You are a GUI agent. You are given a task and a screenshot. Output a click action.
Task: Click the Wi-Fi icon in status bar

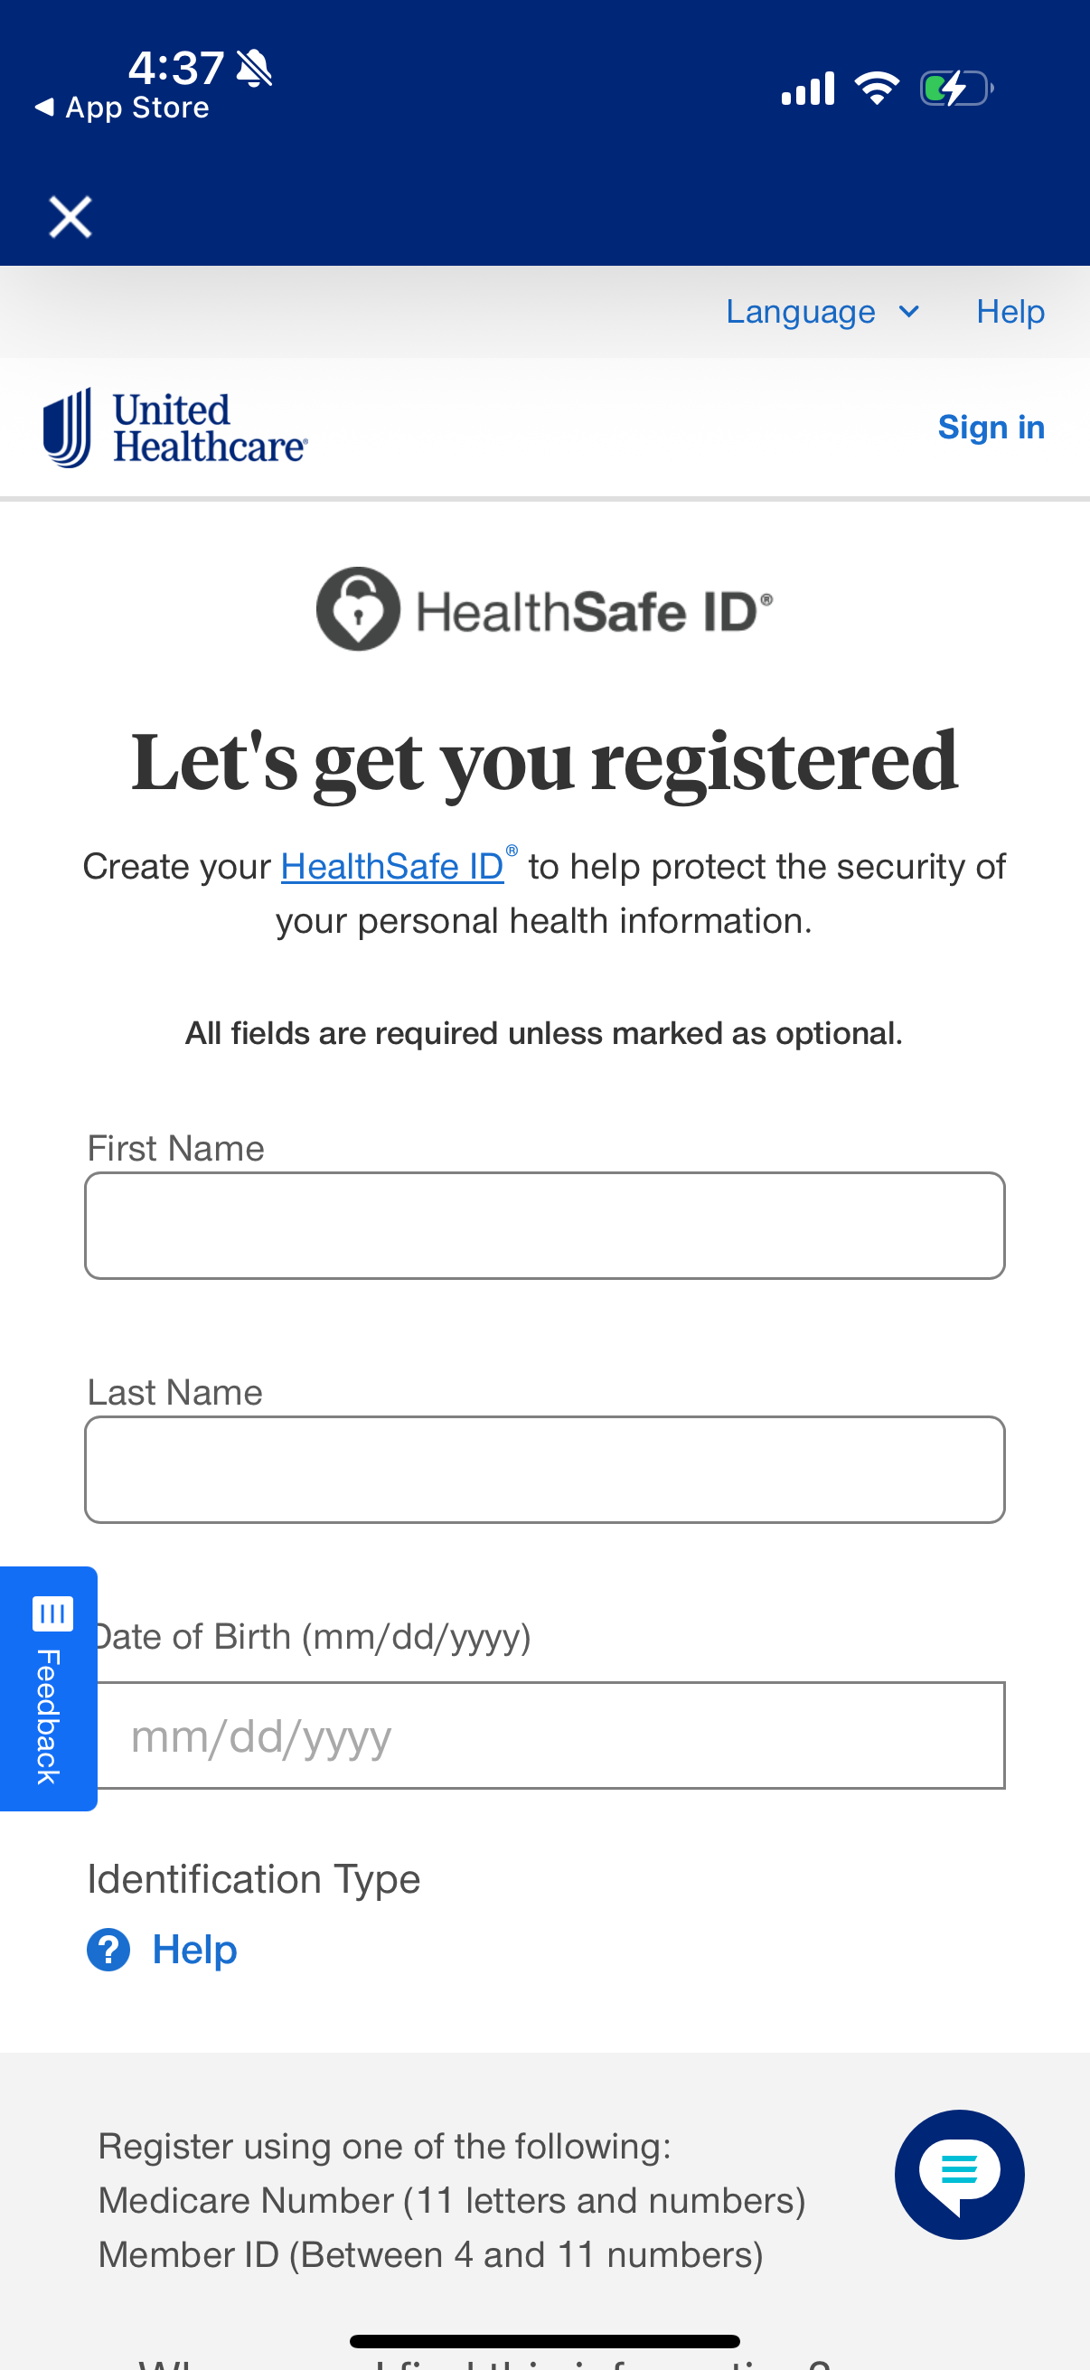click(x=877, y=87)
